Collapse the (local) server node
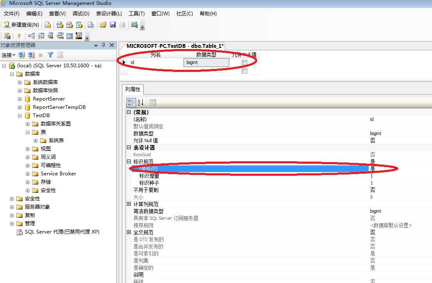The width and height of the screenshot is (432, 283). point(4,66)
